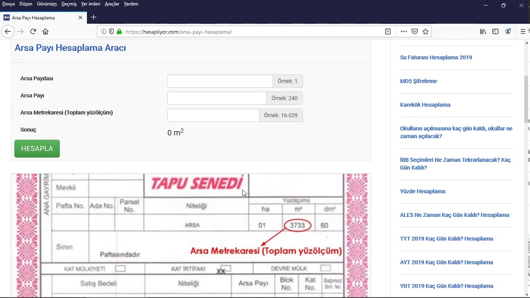Show site information icon in address bar

click(x=104, y=31)
